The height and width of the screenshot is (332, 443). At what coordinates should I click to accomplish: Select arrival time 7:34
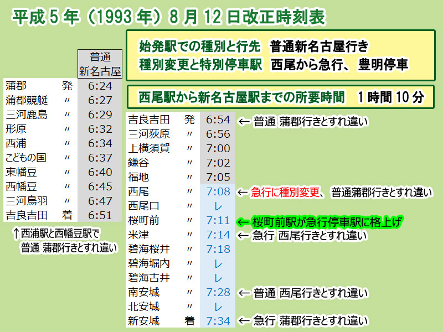point(218,321)
